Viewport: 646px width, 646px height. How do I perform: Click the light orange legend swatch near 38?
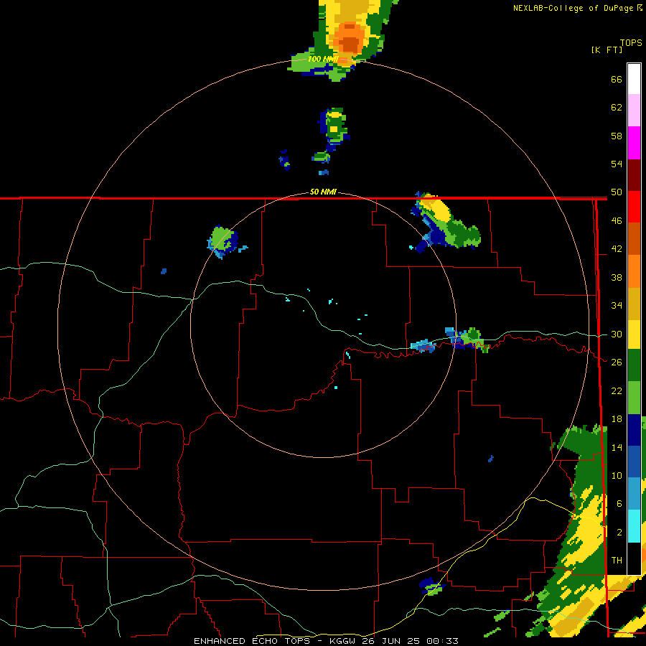pos(634,271)
